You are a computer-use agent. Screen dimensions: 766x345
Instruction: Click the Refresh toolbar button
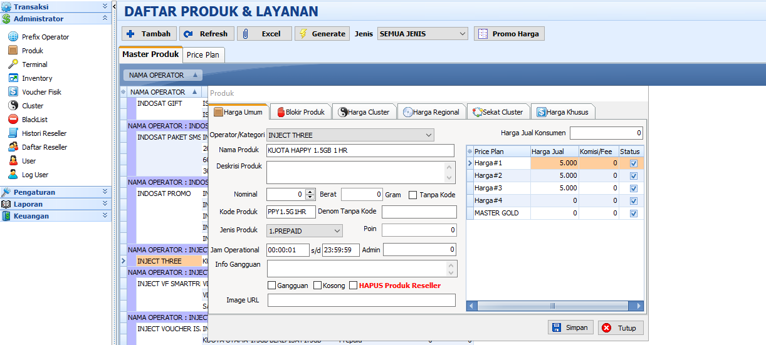tap(207, 34)
